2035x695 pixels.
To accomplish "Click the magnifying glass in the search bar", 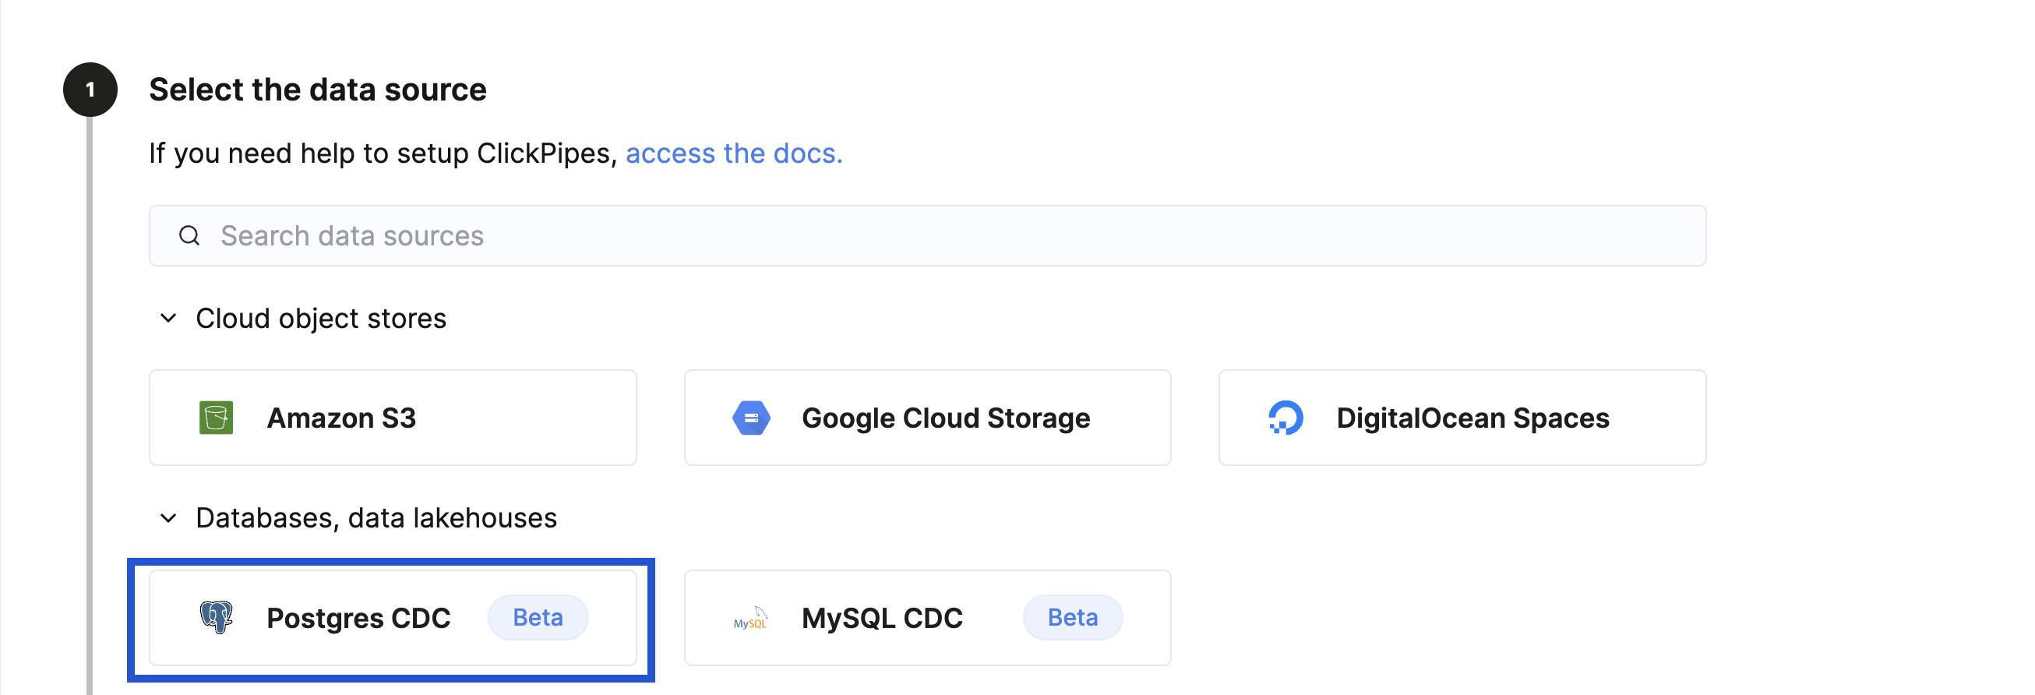I will point(190,235).
